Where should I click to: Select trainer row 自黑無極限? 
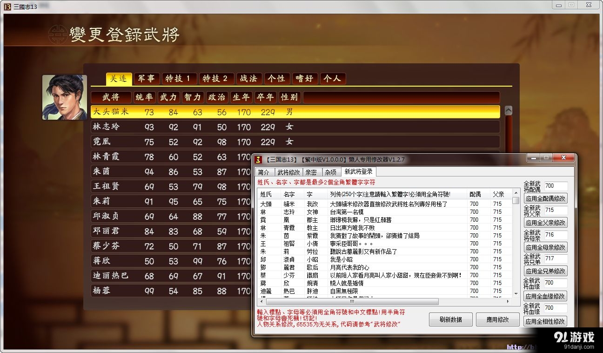click(x=385, y=291)
